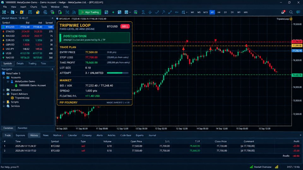Click the Spread column header
Viewport: 303px width, 170px height.
[49, 23]
